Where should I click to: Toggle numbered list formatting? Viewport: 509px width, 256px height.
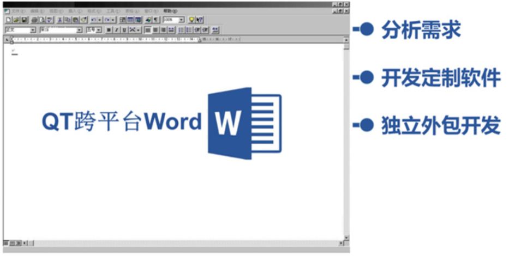coord(181,29)
